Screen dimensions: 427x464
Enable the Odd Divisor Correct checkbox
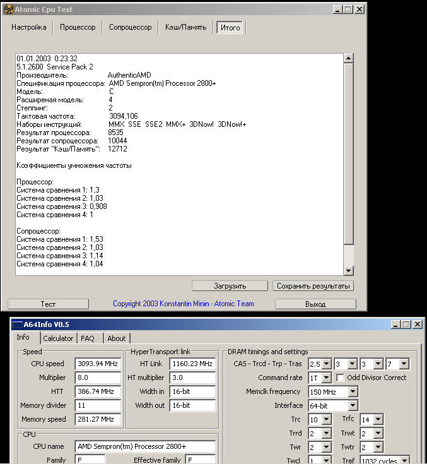(341, 378)
